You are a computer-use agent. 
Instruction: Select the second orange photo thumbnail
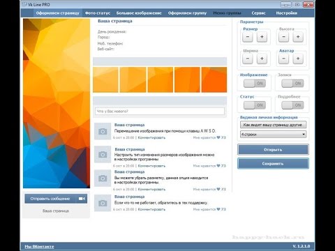click(x=133, y=79)
